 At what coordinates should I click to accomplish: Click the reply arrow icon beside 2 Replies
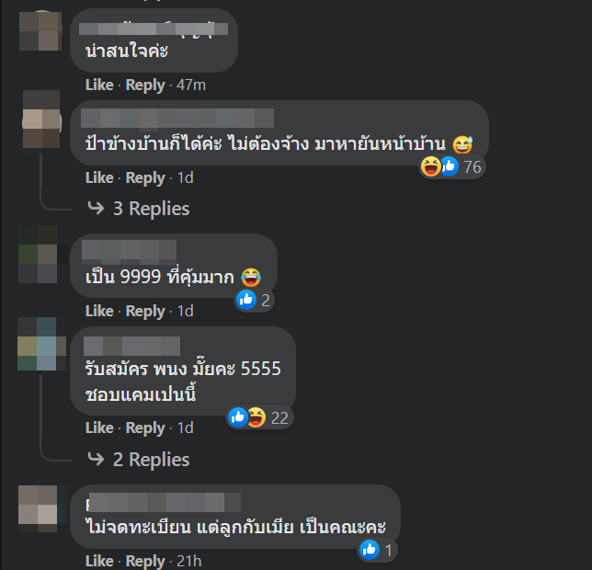tap(96, 460)
